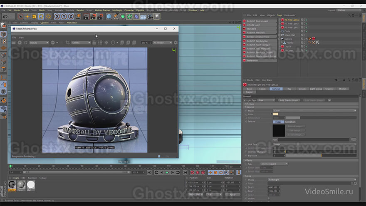
Task: Open the Beauty AOV dropdown
Action: (39, 42)
